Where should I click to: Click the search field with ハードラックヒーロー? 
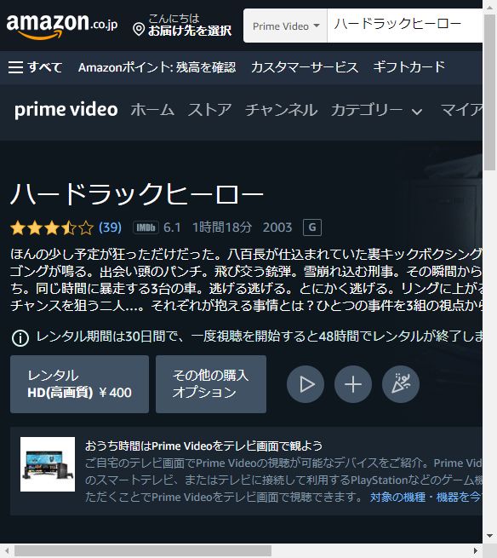point(404,26)
